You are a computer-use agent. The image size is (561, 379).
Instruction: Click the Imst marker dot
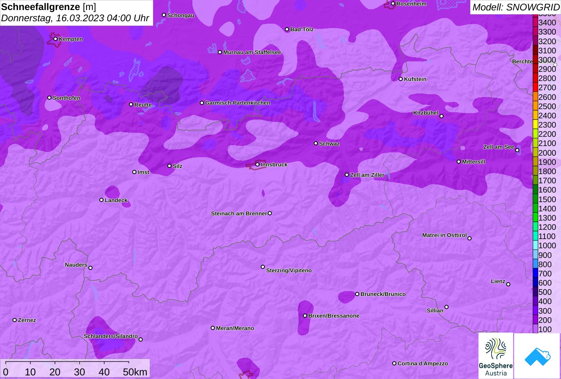[134, 172]
